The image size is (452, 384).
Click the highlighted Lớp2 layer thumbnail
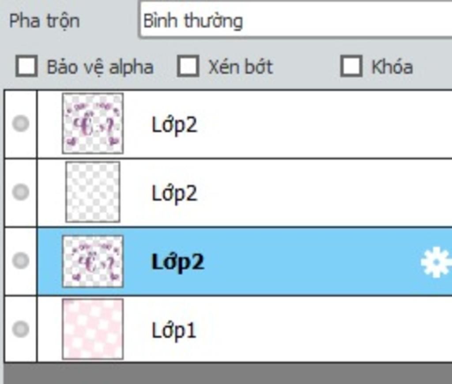(93, 261)
